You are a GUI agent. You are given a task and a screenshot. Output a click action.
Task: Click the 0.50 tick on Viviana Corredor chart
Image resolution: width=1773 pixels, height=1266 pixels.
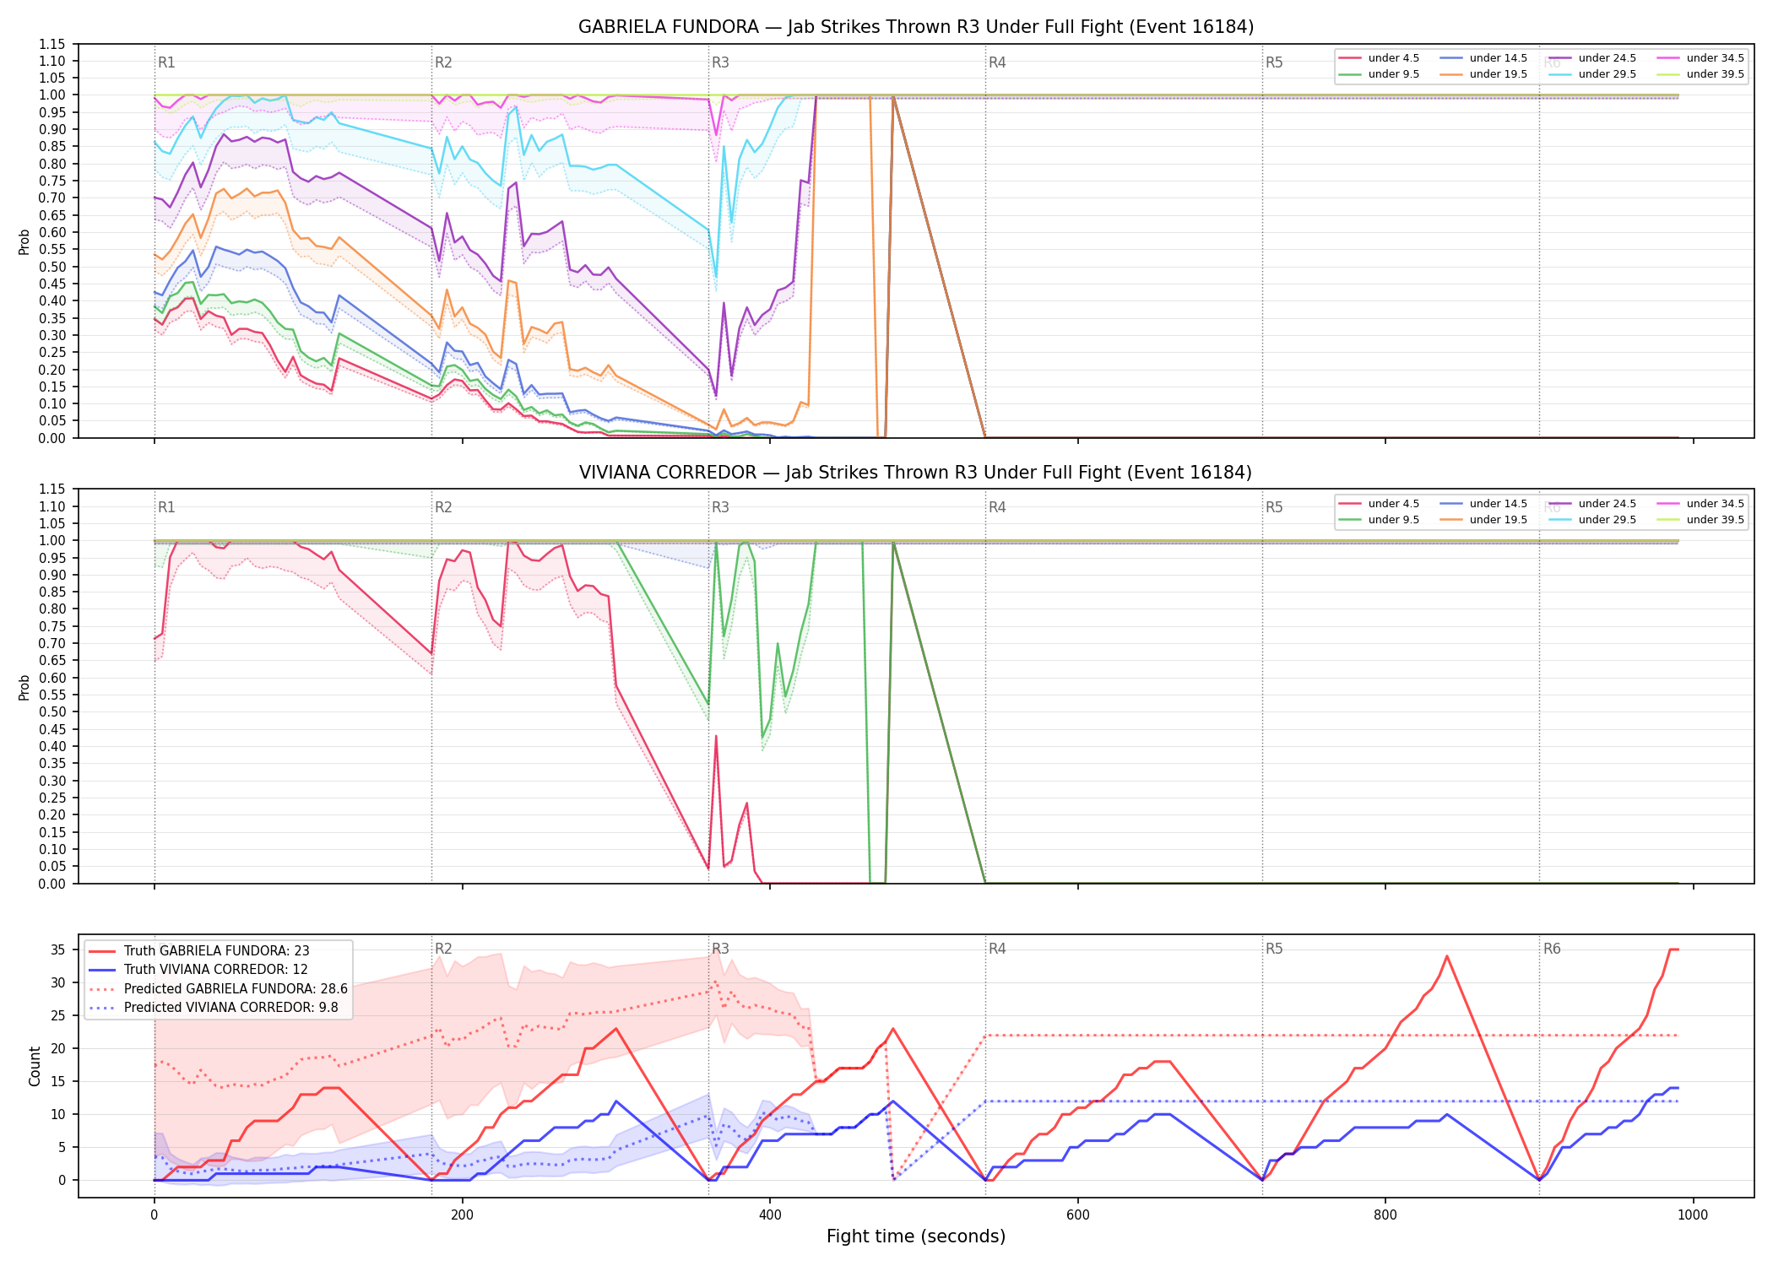pos(52,711)
